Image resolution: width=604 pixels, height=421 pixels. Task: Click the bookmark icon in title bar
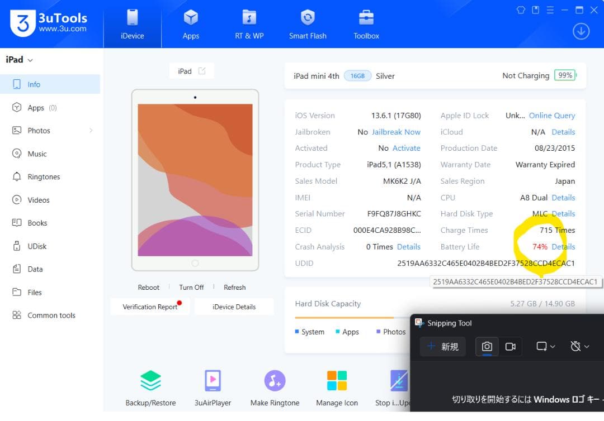pyautogui.click(x=535, y=10)
